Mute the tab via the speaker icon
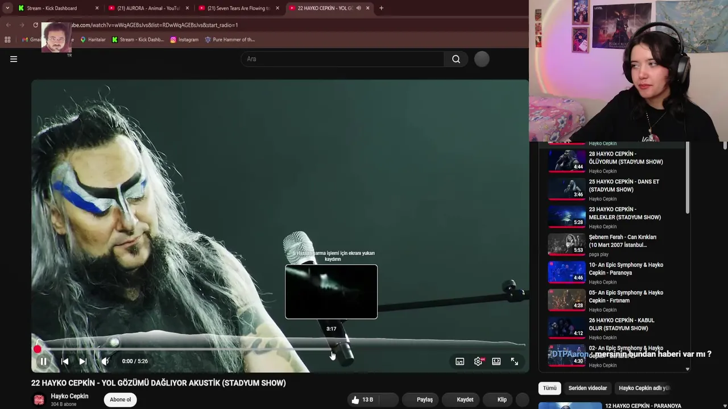728x409 pixels. click(x=358, y=8)
